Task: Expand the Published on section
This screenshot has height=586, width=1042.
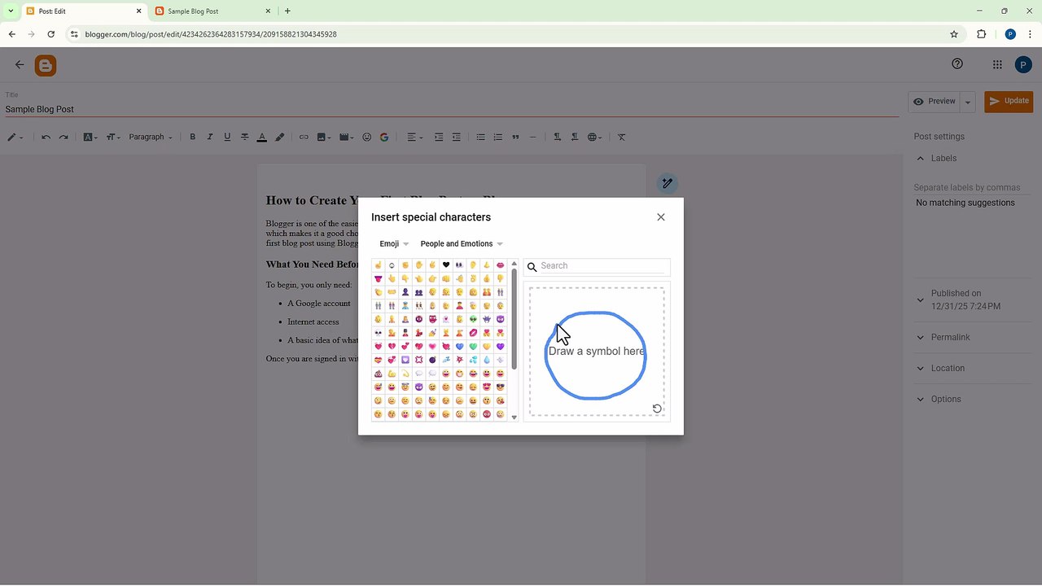Action: point(921,300)
